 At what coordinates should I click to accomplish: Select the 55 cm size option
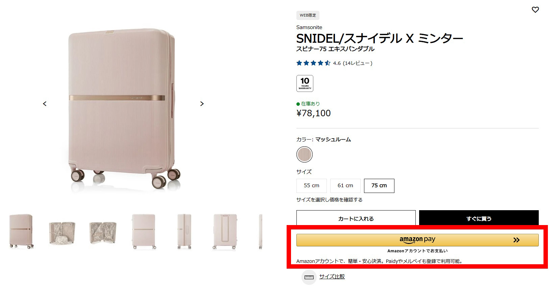(311, 186)
